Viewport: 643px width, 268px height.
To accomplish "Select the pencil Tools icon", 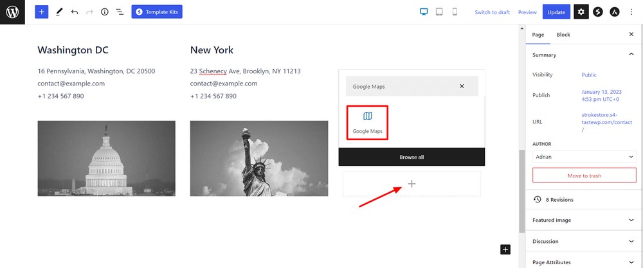I will (x=59, y=12).
